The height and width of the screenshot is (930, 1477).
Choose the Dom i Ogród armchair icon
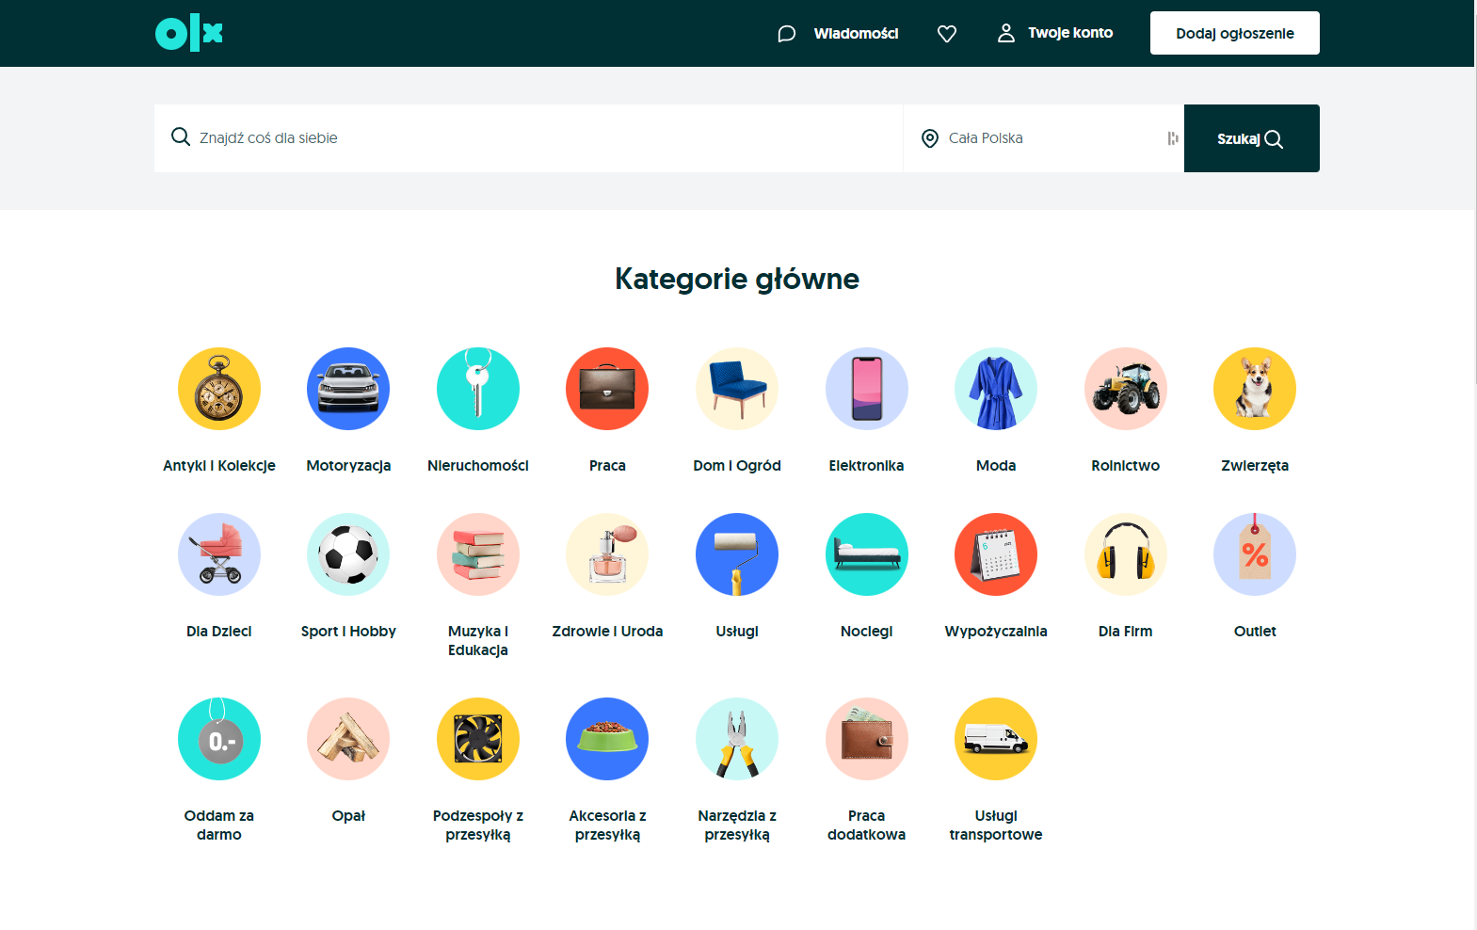737,389
